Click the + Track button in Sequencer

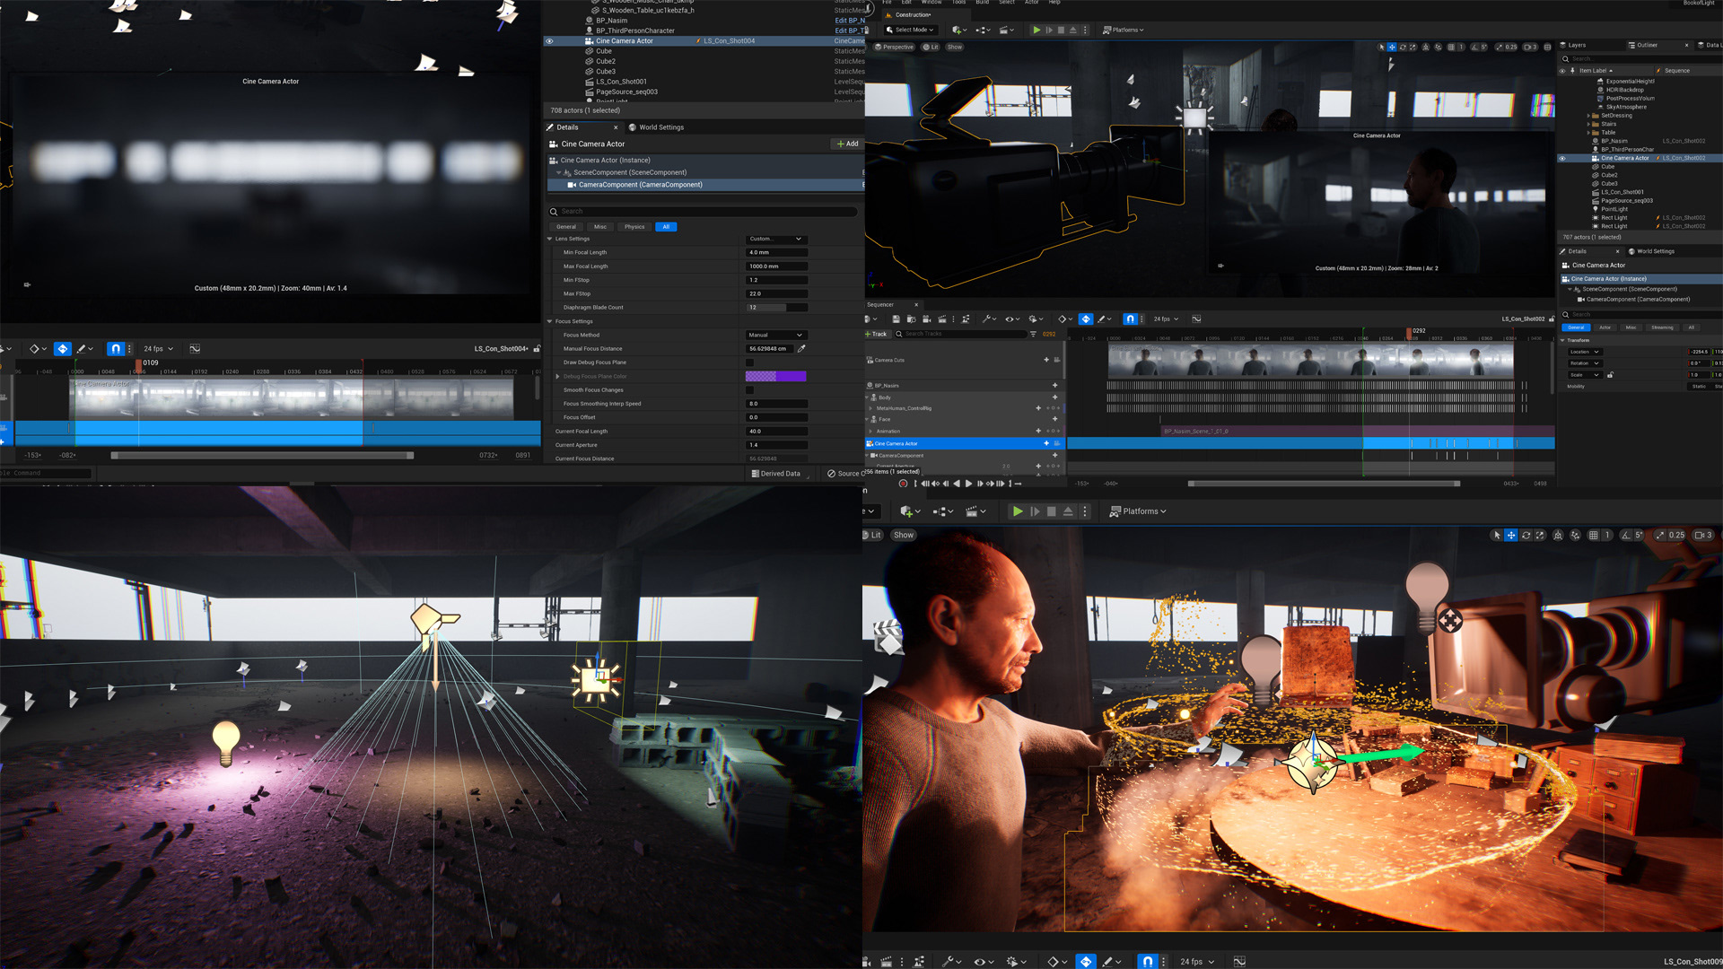pos(876,334)
